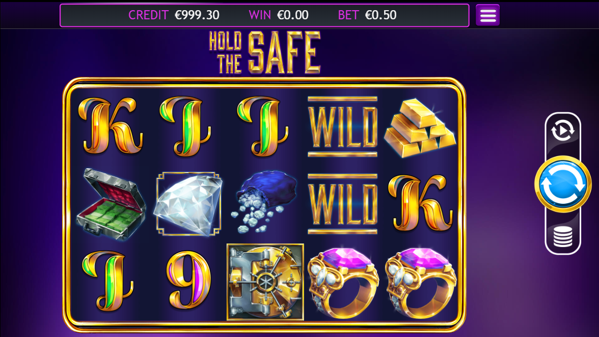Select the gold bars symbol
Screen dimensions: 599x337
[420, 128]
